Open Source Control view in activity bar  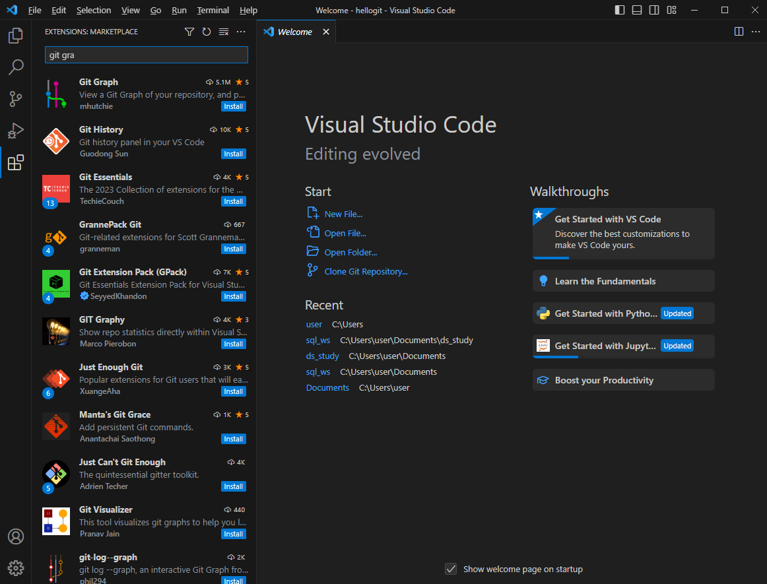[x=16, y=99]
